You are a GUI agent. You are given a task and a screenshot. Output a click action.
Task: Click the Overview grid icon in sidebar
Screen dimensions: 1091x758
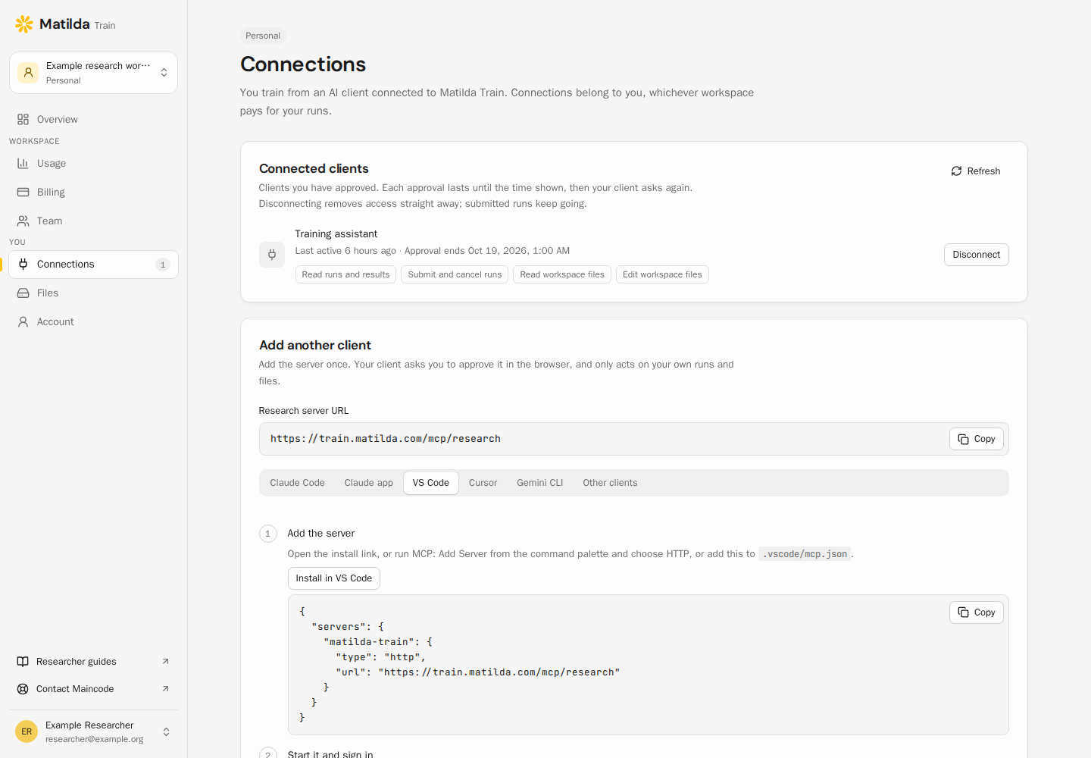[23, 119]
